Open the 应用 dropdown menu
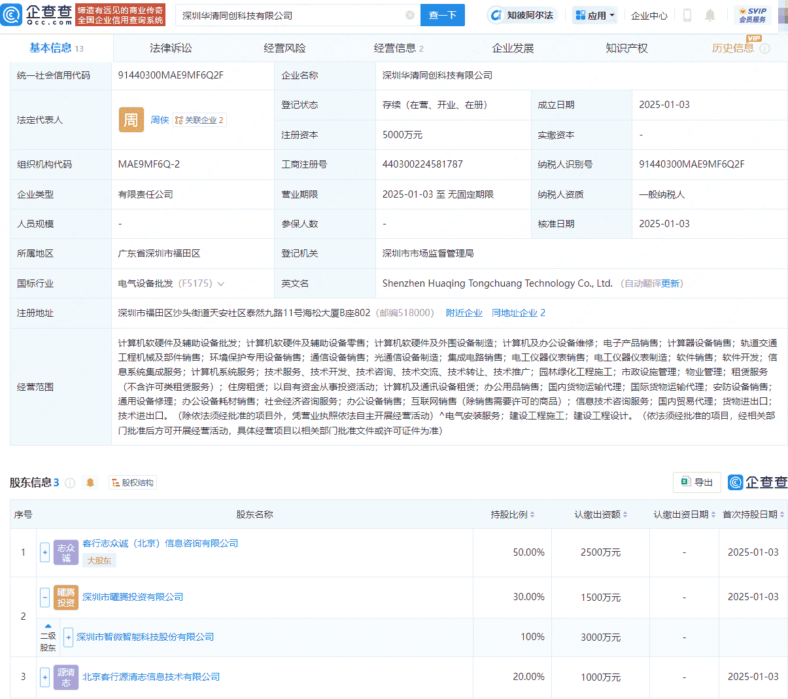 (x=595, y=15)
